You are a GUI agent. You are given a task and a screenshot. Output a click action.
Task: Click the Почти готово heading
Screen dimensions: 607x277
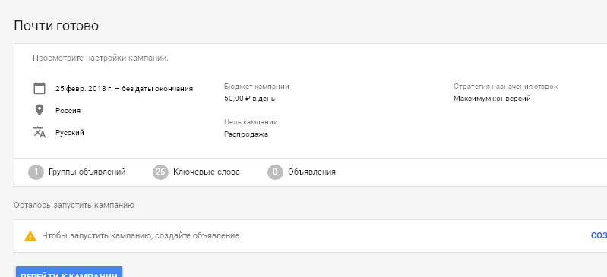pos(56,26)
